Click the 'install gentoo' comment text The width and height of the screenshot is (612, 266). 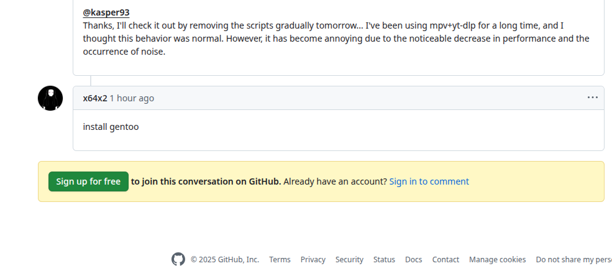(x=111, y=127)
